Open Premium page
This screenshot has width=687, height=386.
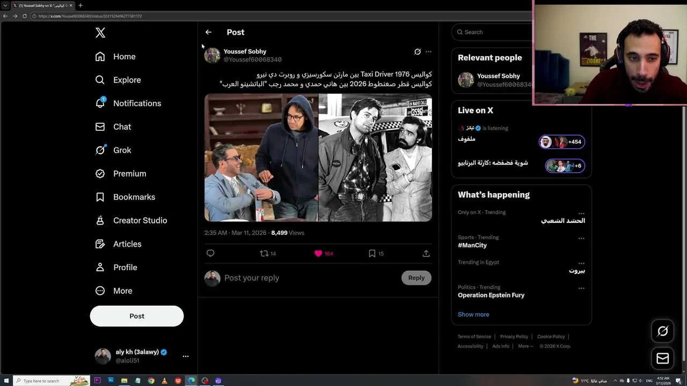click(121, 174)
